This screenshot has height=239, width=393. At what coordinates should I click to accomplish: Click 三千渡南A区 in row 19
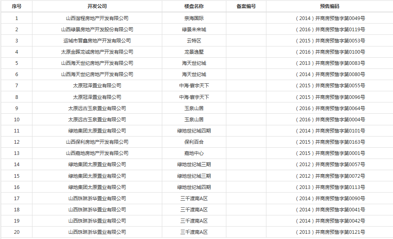tap(194, 221)
